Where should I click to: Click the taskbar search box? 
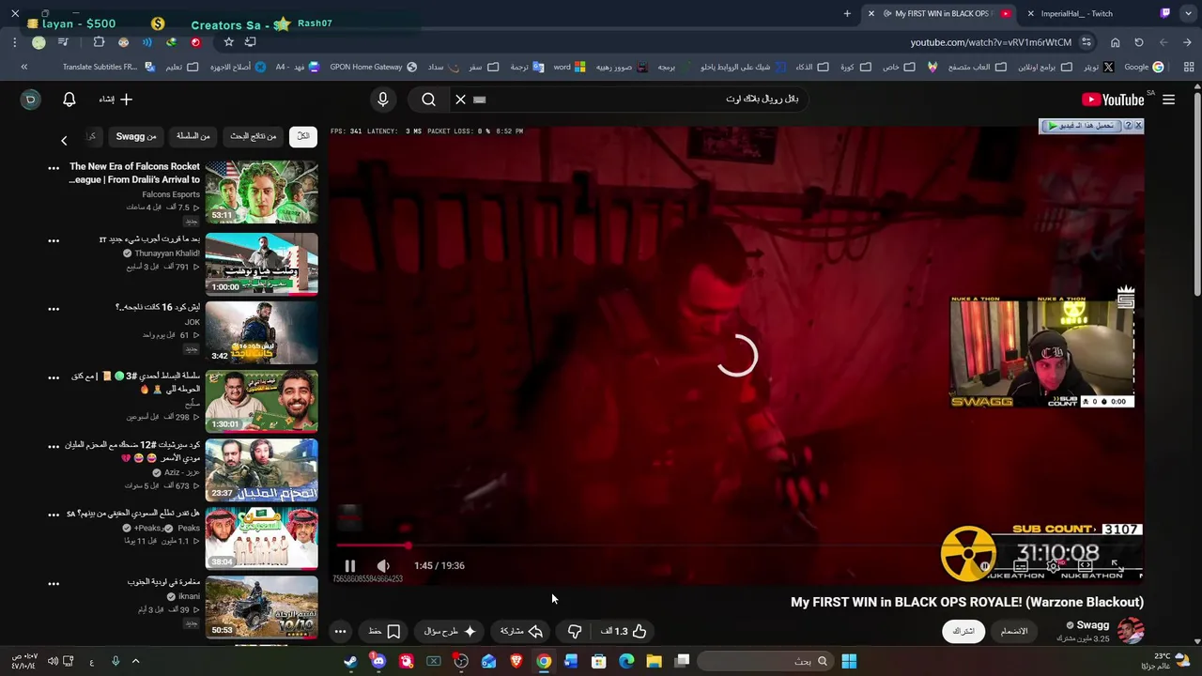pyautogui.click(x=765, y=662)
